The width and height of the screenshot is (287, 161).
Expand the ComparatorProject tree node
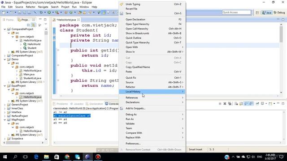pos(5,55)
